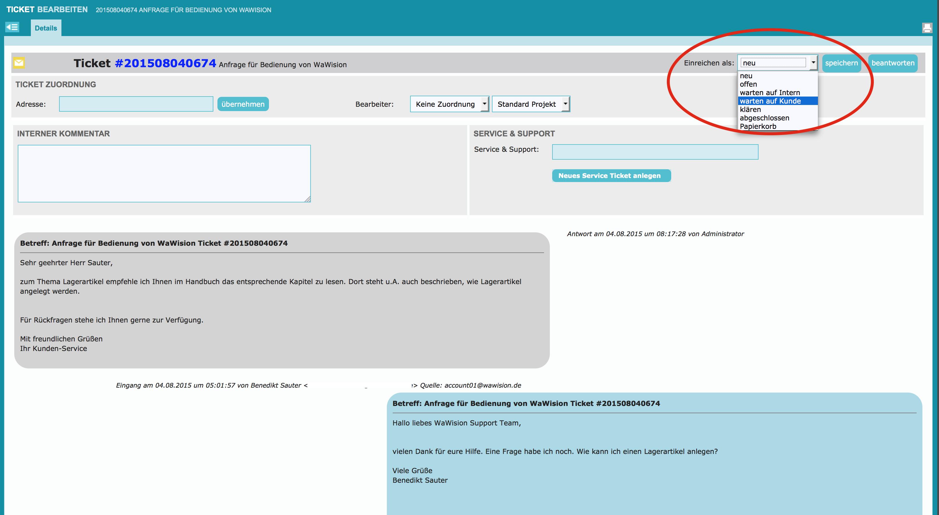
Task: Open the Details tab
Action: pyautogui.click(x=46, y=28)
